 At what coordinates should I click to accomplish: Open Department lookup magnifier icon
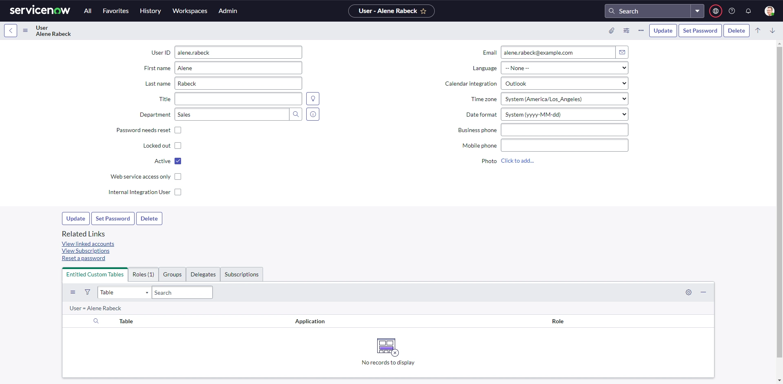tap(296, 114)
